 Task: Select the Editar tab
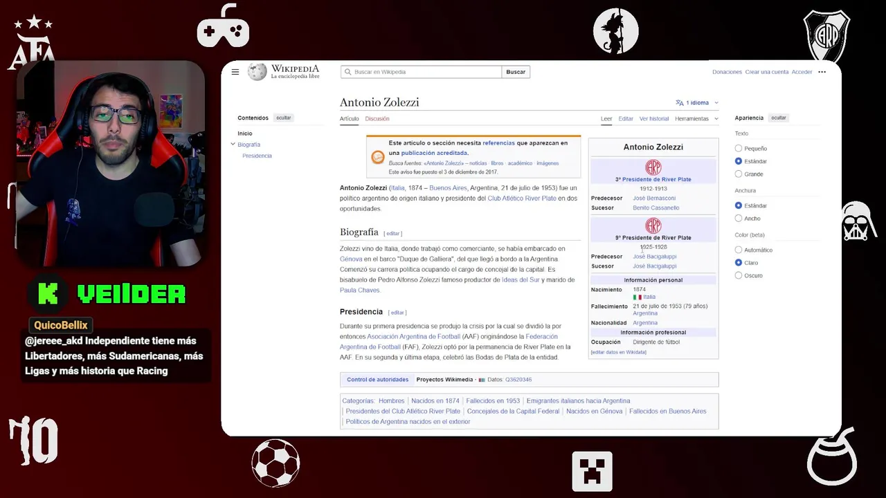(626, 119)
